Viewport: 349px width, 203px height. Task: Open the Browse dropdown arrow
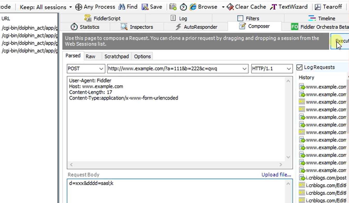coord(223,7)
